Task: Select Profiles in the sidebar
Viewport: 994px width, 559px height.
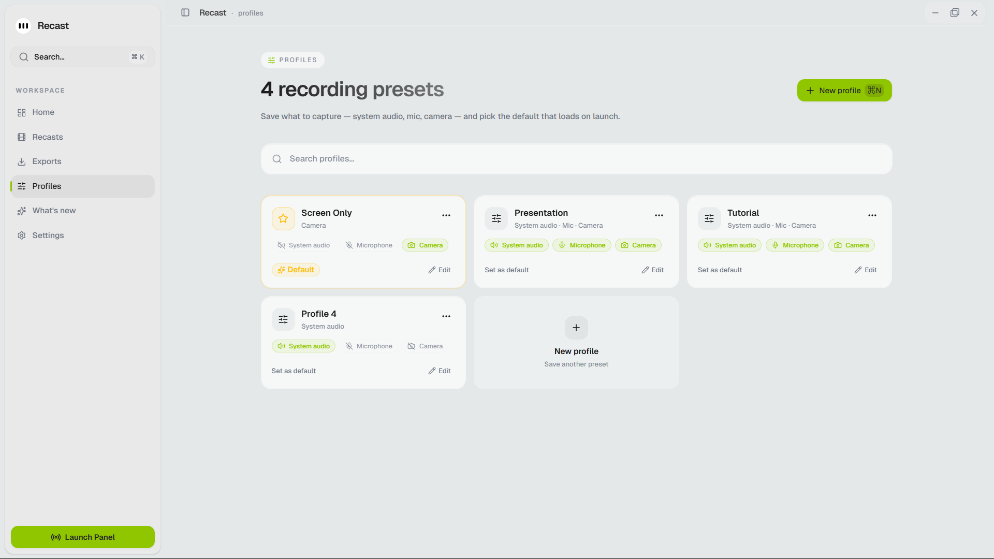Action: pos(83,186)
